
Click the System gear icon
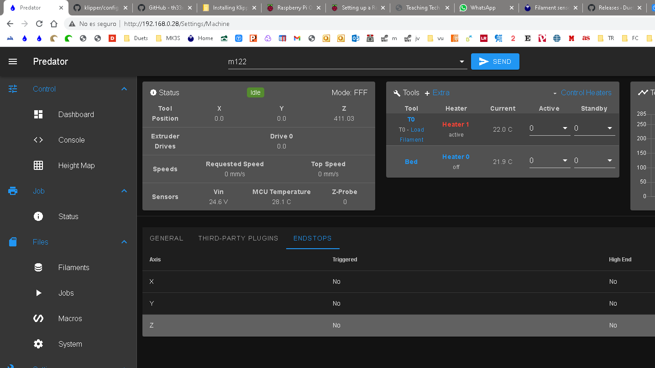(x=38, y=344)
